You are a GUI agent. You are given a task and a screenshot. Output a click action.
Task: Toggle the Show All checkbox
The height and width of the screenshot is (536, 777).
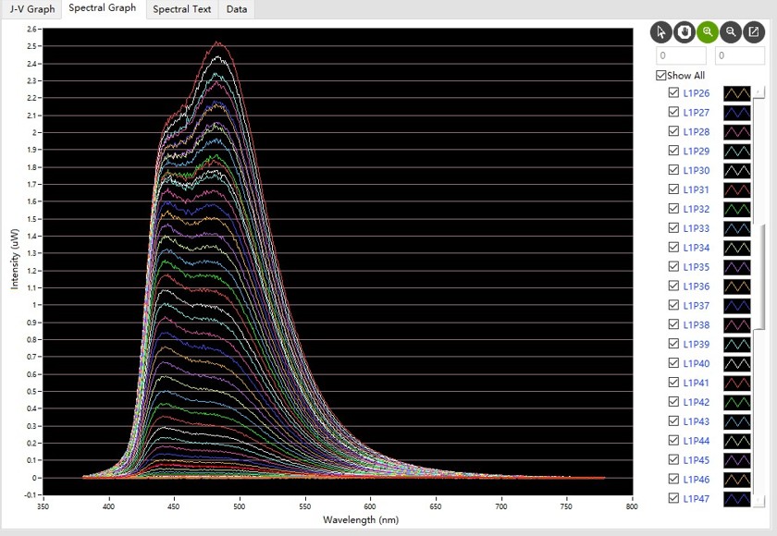tap(661, 75)
